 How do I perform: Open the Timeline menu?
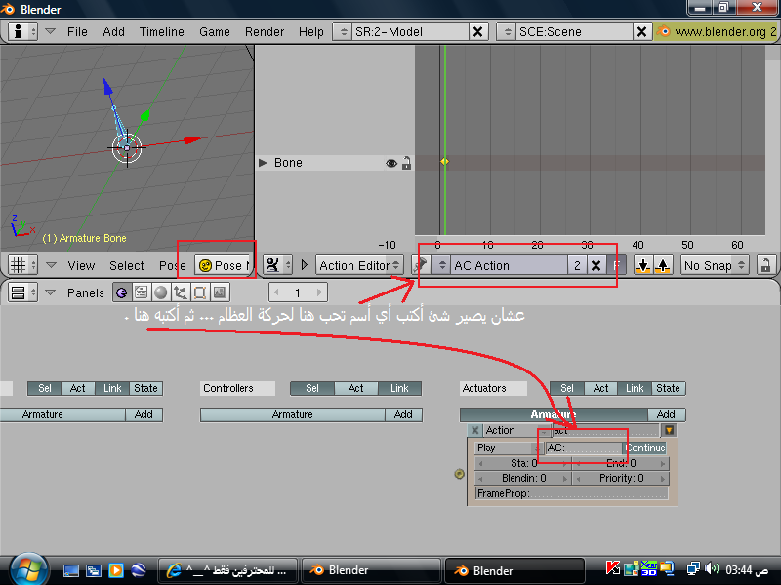[161, 32]
